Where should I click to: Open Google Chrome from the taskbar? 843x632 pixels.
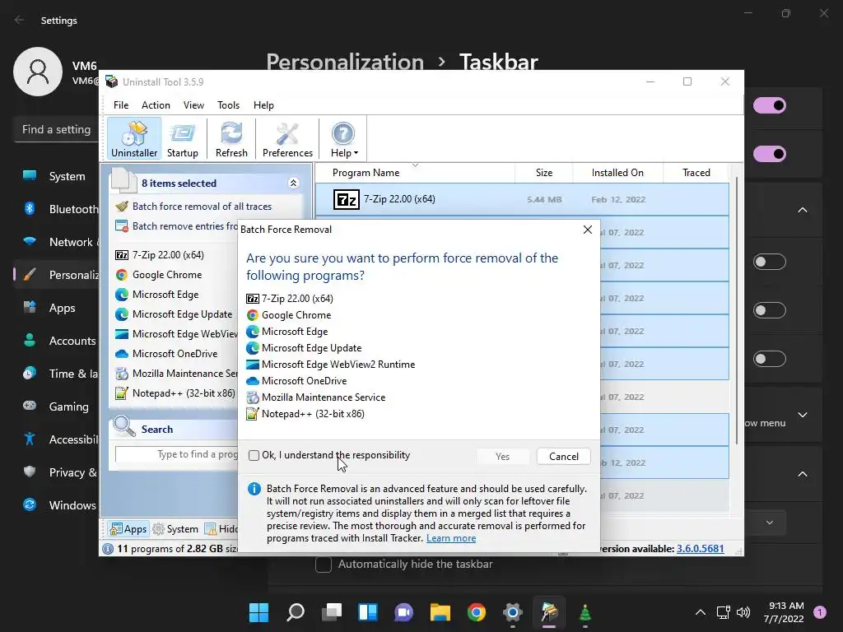coord(477,612)
